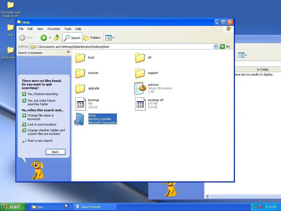
Task: Click the Start button
Action: [x=13, y=207]
